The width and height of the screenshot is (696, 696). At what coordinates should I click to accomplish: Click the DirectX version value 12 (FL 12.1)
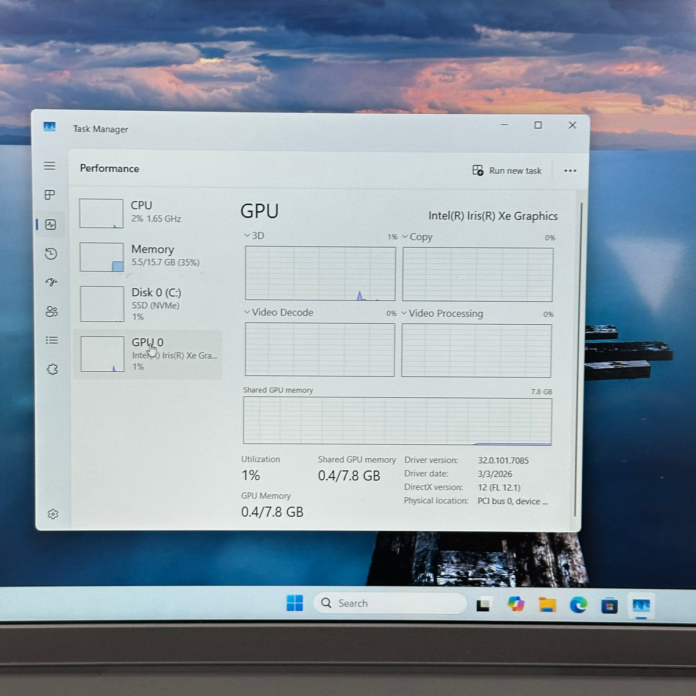[x=499, y=487]
